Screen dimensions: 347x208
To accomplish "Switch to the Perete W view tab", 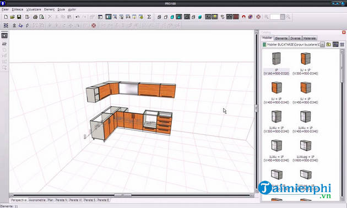I will 75,200.
